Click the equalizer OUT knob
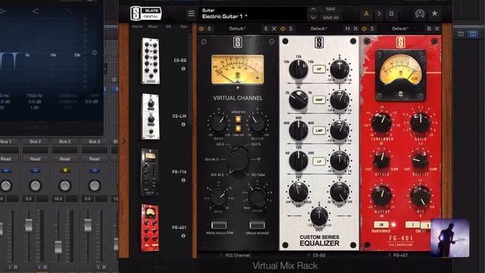485x273 pixels. pos(319,215)
